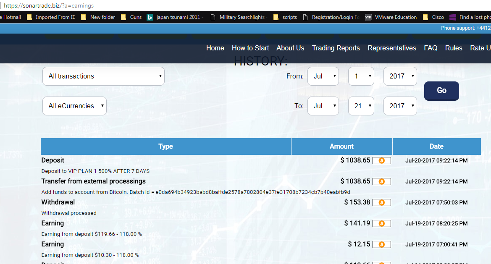Click the Bitcoin icon in the first Deposit row
Screen dimensions: 491x264
tap(381, 161)
